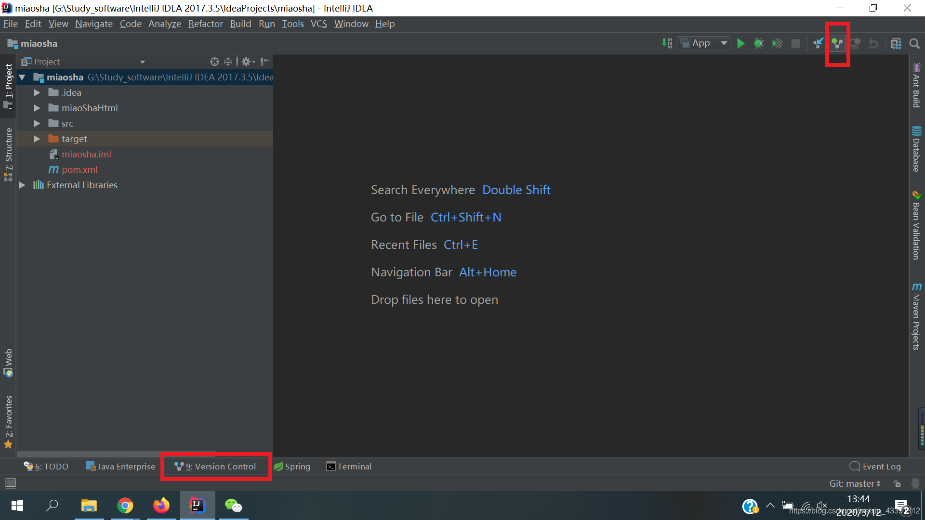Image resolution: width=925 pixels, height=520 pixels.
Task: Run App with coverage
Action: (778, 43)
